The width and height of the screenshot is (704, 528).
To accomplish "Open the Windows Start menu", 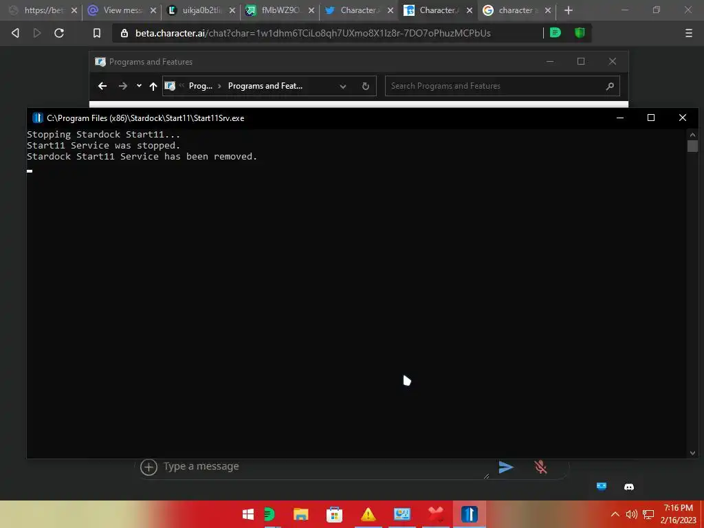I will pyautogui.click(x=247, y=514).
